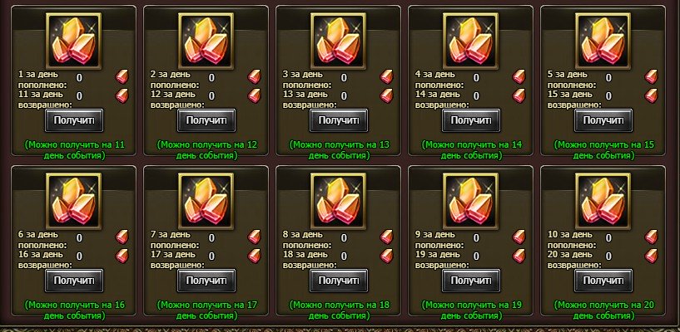Click Получить button for day 18 reward
680x332 pixels.
339,281
